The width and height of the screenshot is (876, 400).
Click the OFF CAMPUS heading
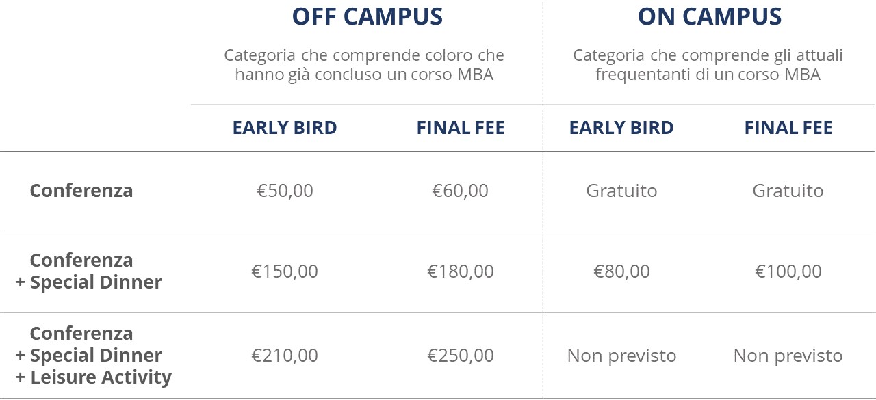coord(367,16)
